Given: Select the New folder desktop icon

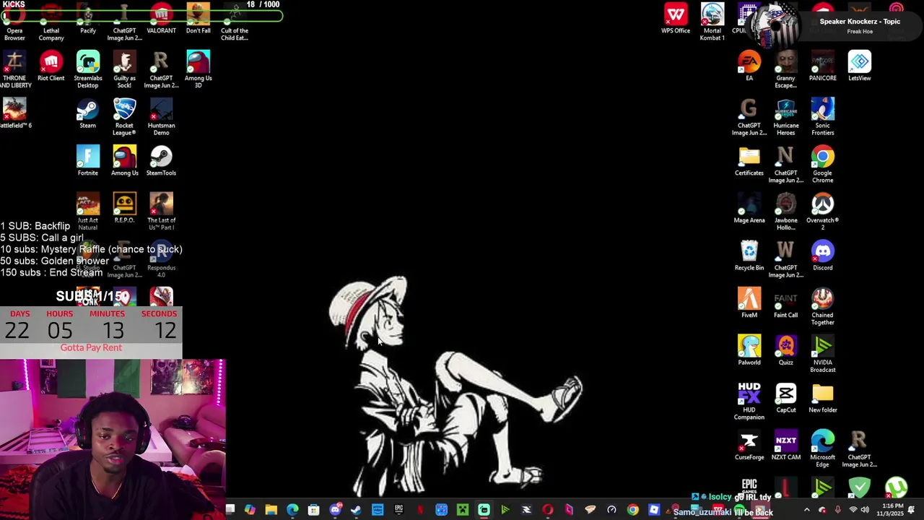Looking at the screenshot, I should [822, 397].
